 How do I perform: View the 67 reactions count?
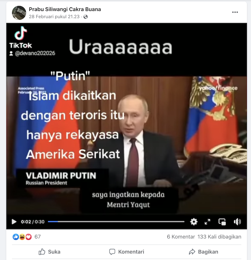pos(37,236)
